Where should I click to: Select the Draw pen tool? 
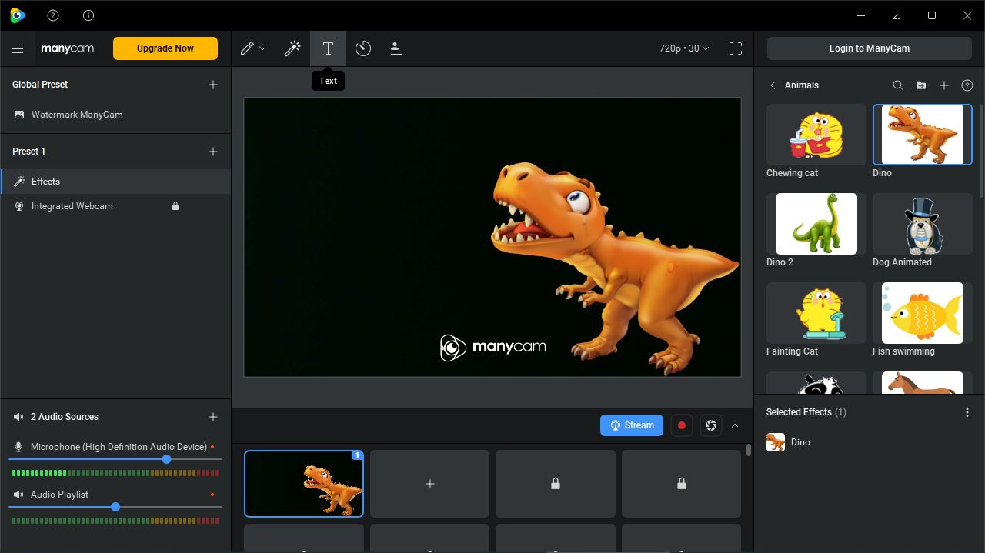[x=247, y=48]
